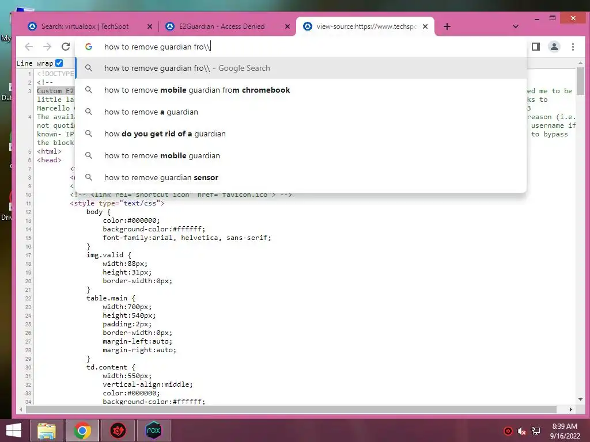Expand the tab search chevron
Screen dimensions: 590x442
tap(516, 26)
